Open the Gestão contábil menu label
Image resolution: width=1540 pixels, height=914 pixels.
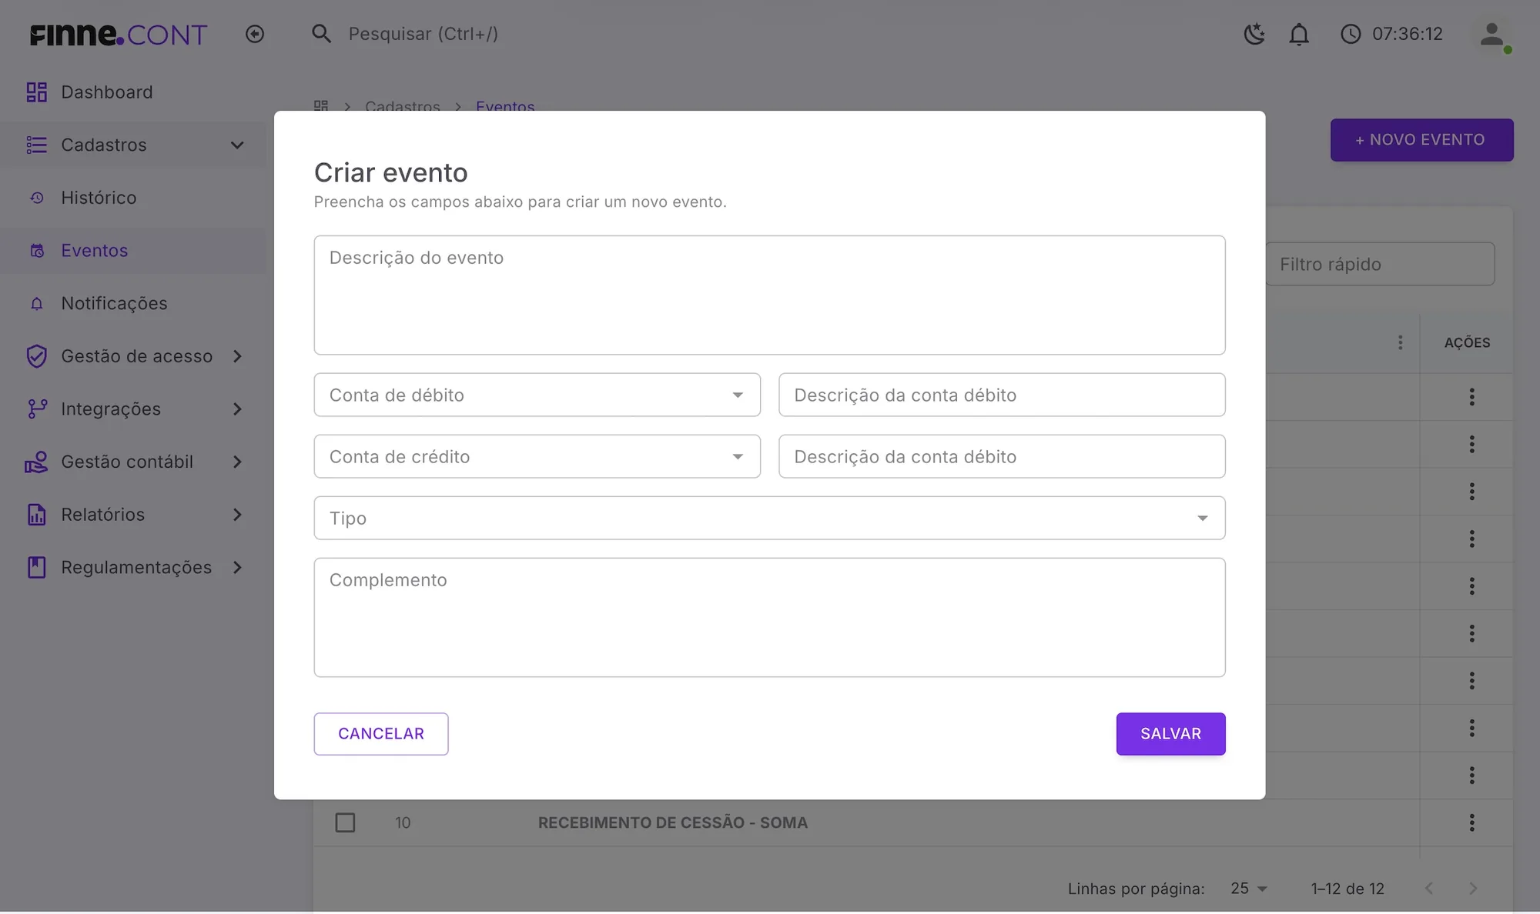coord(127,462)
